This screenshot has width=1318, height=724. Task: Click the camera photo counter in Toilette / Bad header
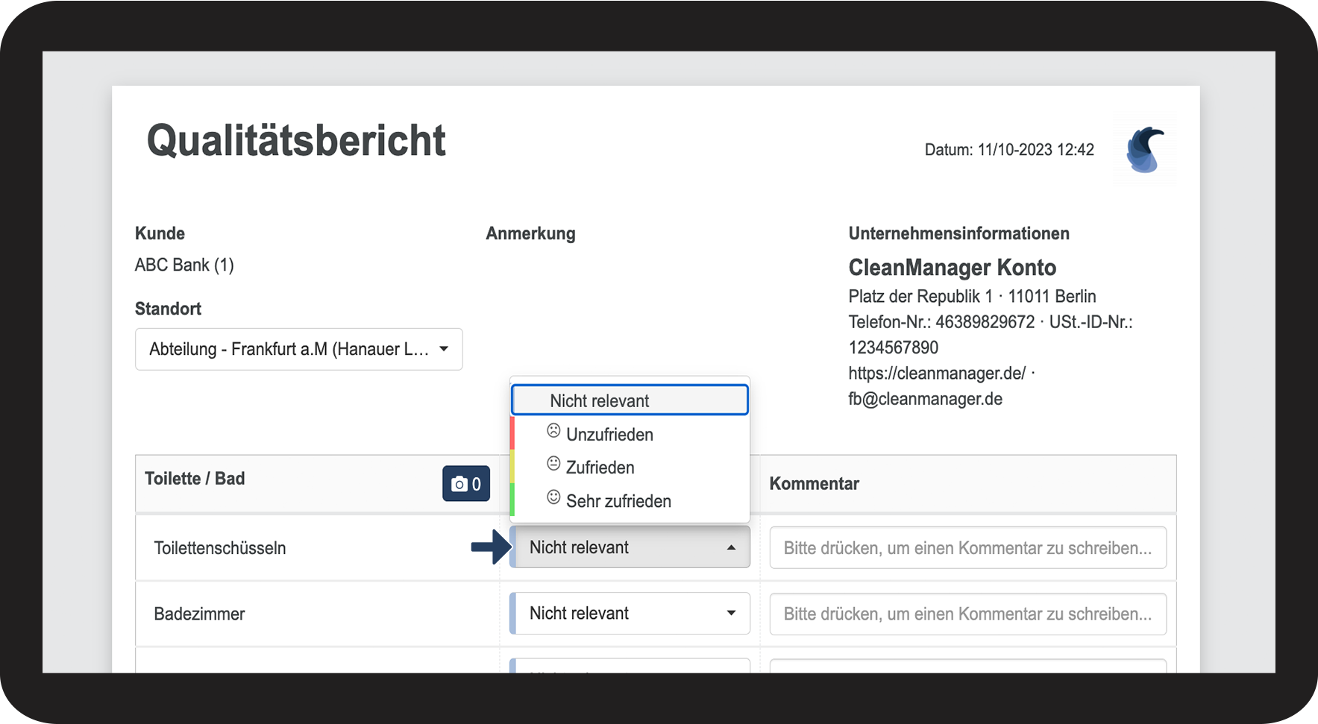point(466,484)
